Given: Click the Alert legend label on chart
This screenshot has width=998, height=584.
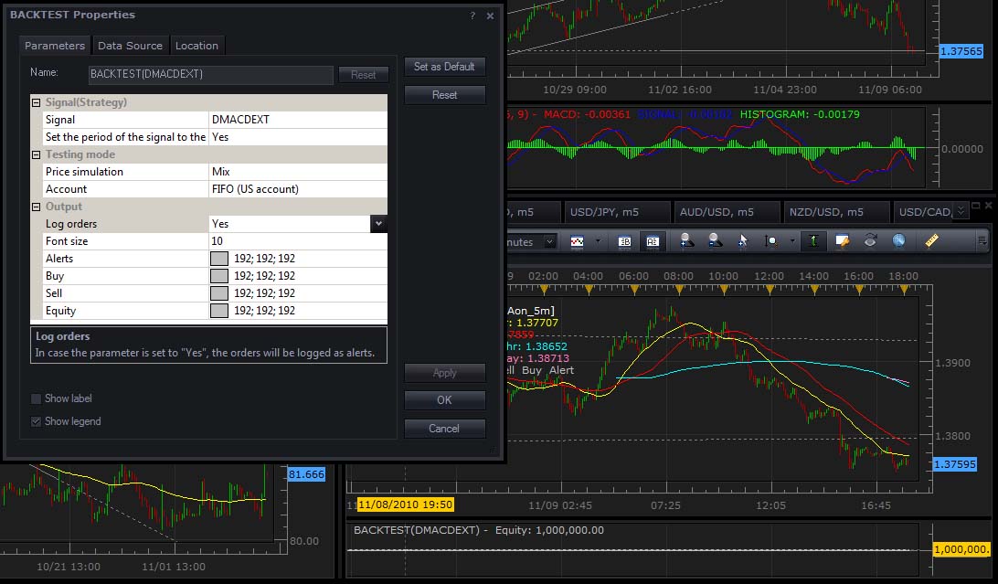Looking at the screenshot, I should 561,370.
